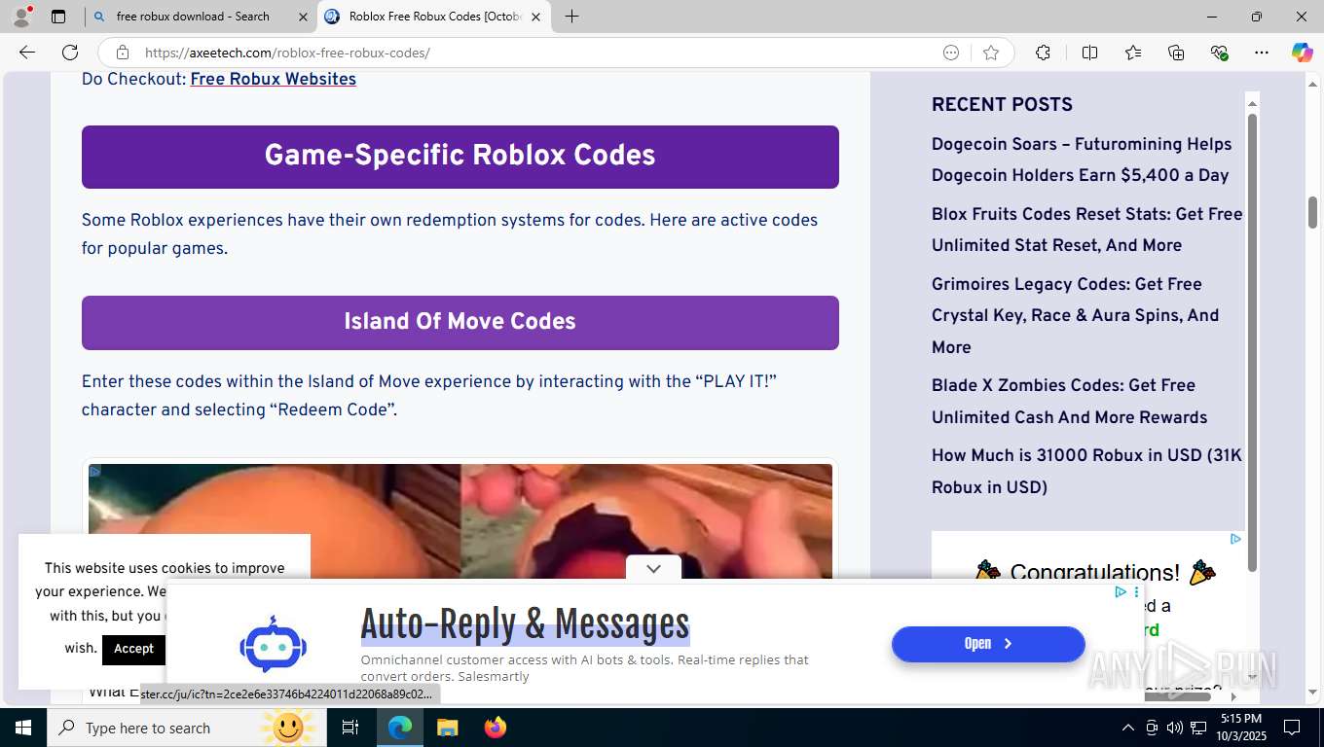Click the Open button on the ad banner
Viewport: 1324px width, 747px height.
pos(988,644)
